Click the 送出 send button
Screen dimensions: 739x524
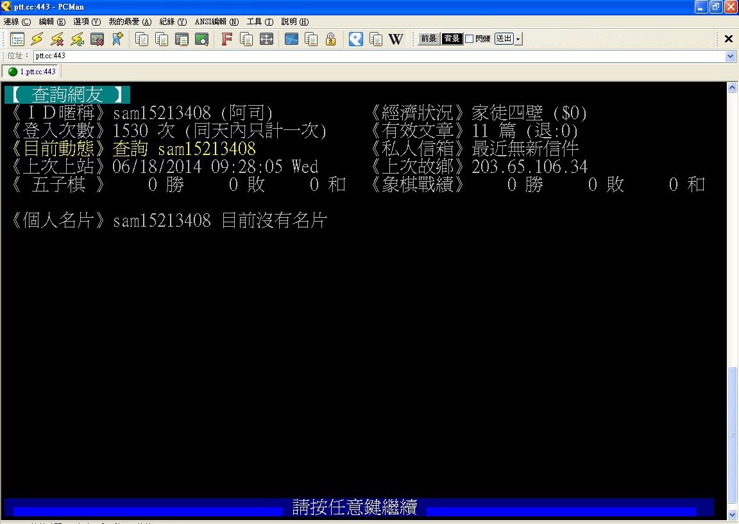point(504,38)
